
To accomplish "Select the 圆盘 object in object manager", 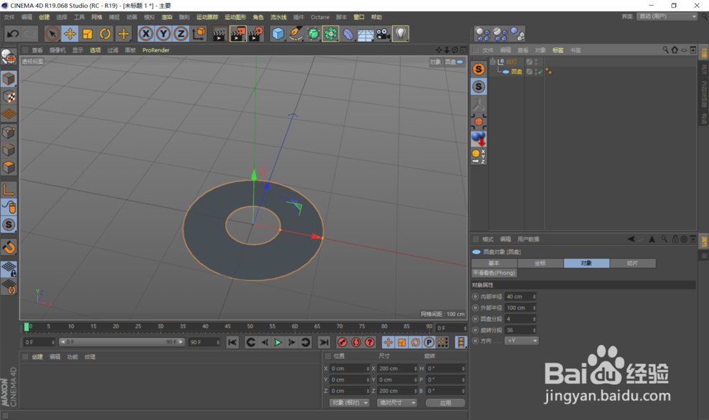I will click(516, 72).
